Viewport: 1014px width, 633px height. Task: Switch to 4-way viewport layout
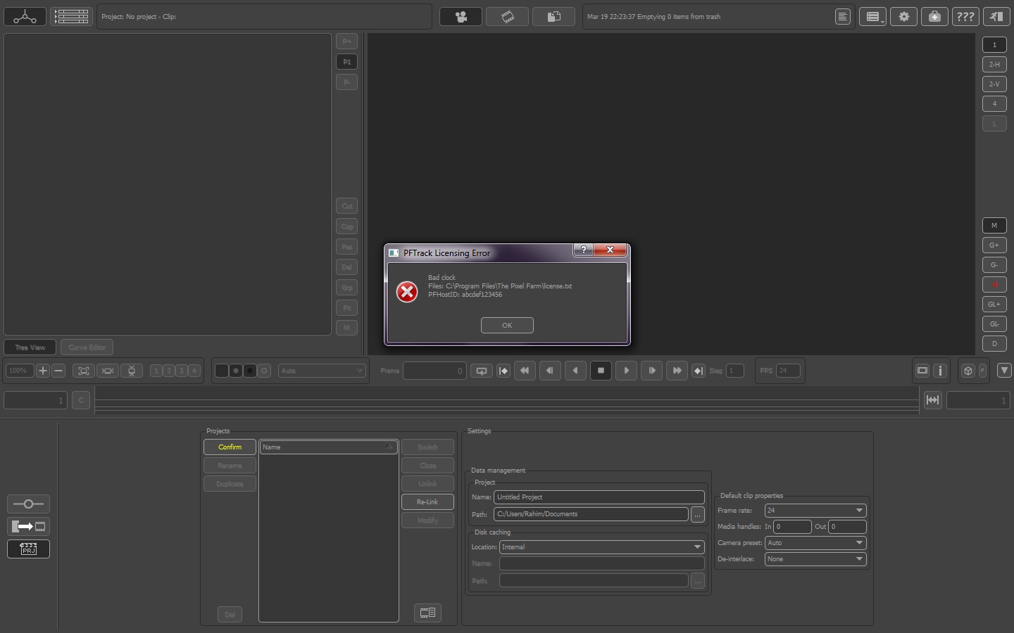point(994,103)
